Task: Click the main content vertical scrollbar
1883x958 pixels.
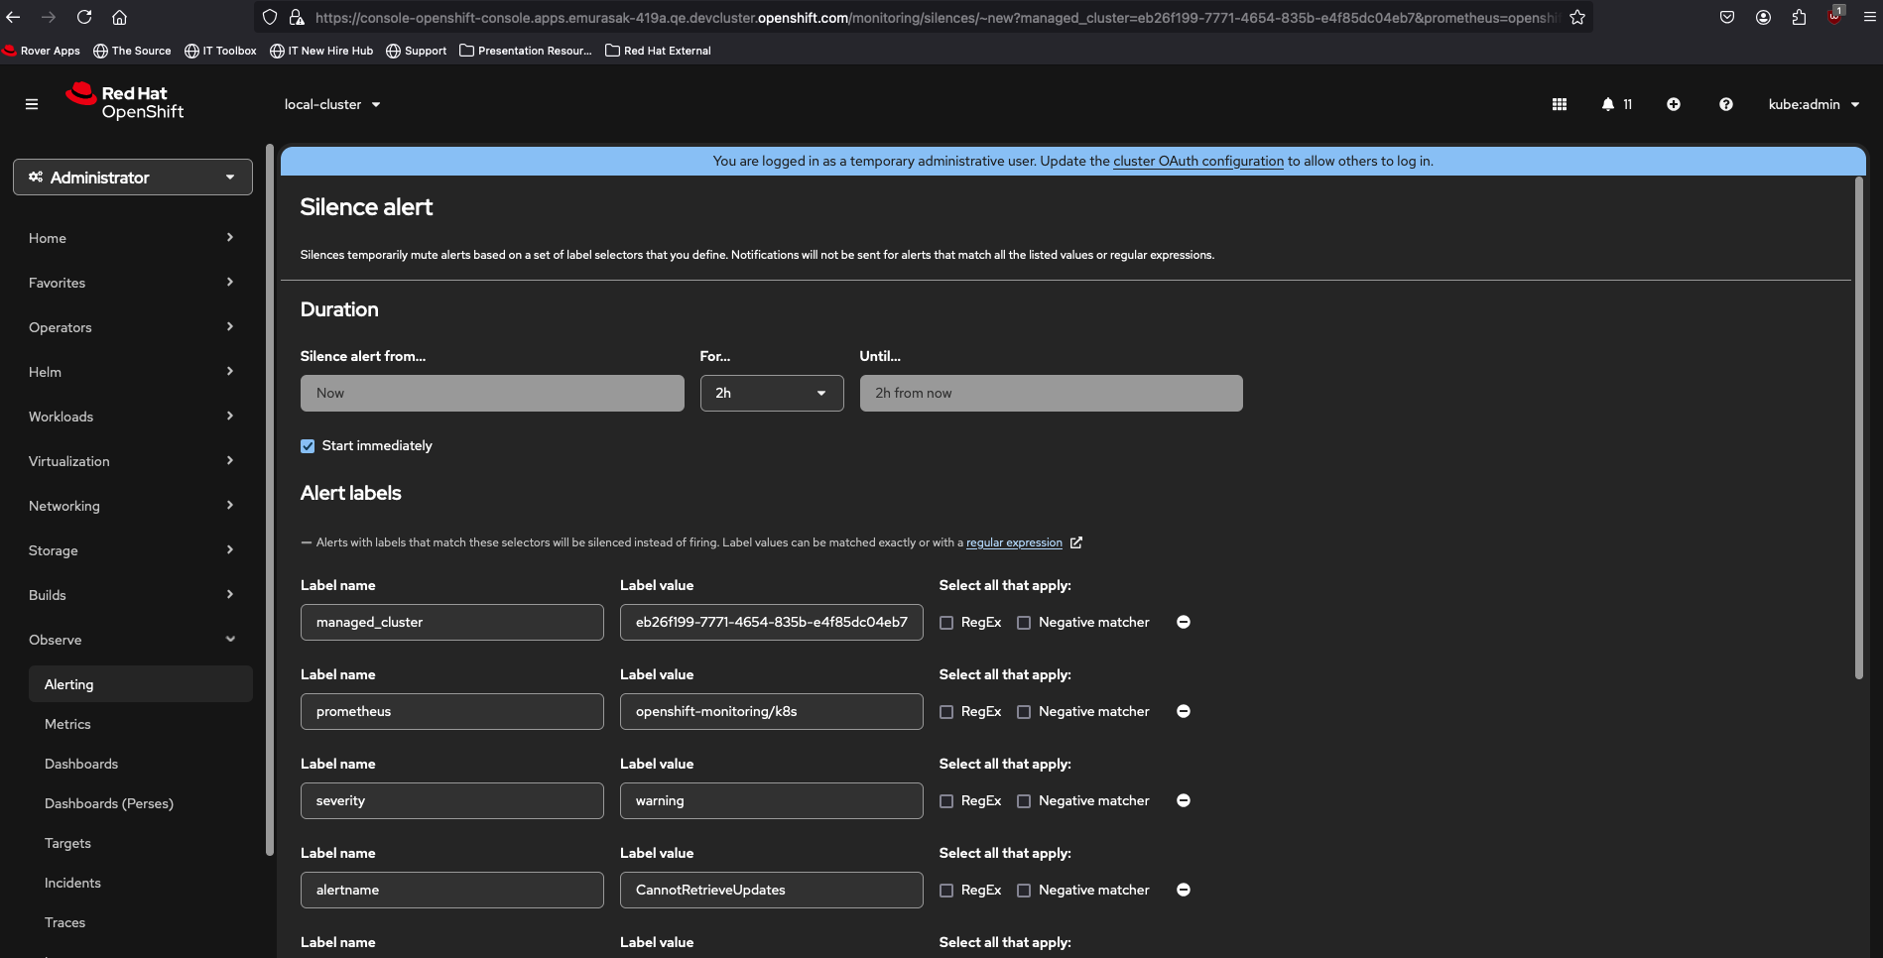Action: (1859, 427)
